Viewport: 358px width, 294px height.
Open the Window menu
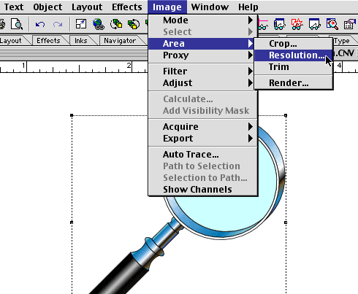(x=210, y=7)
